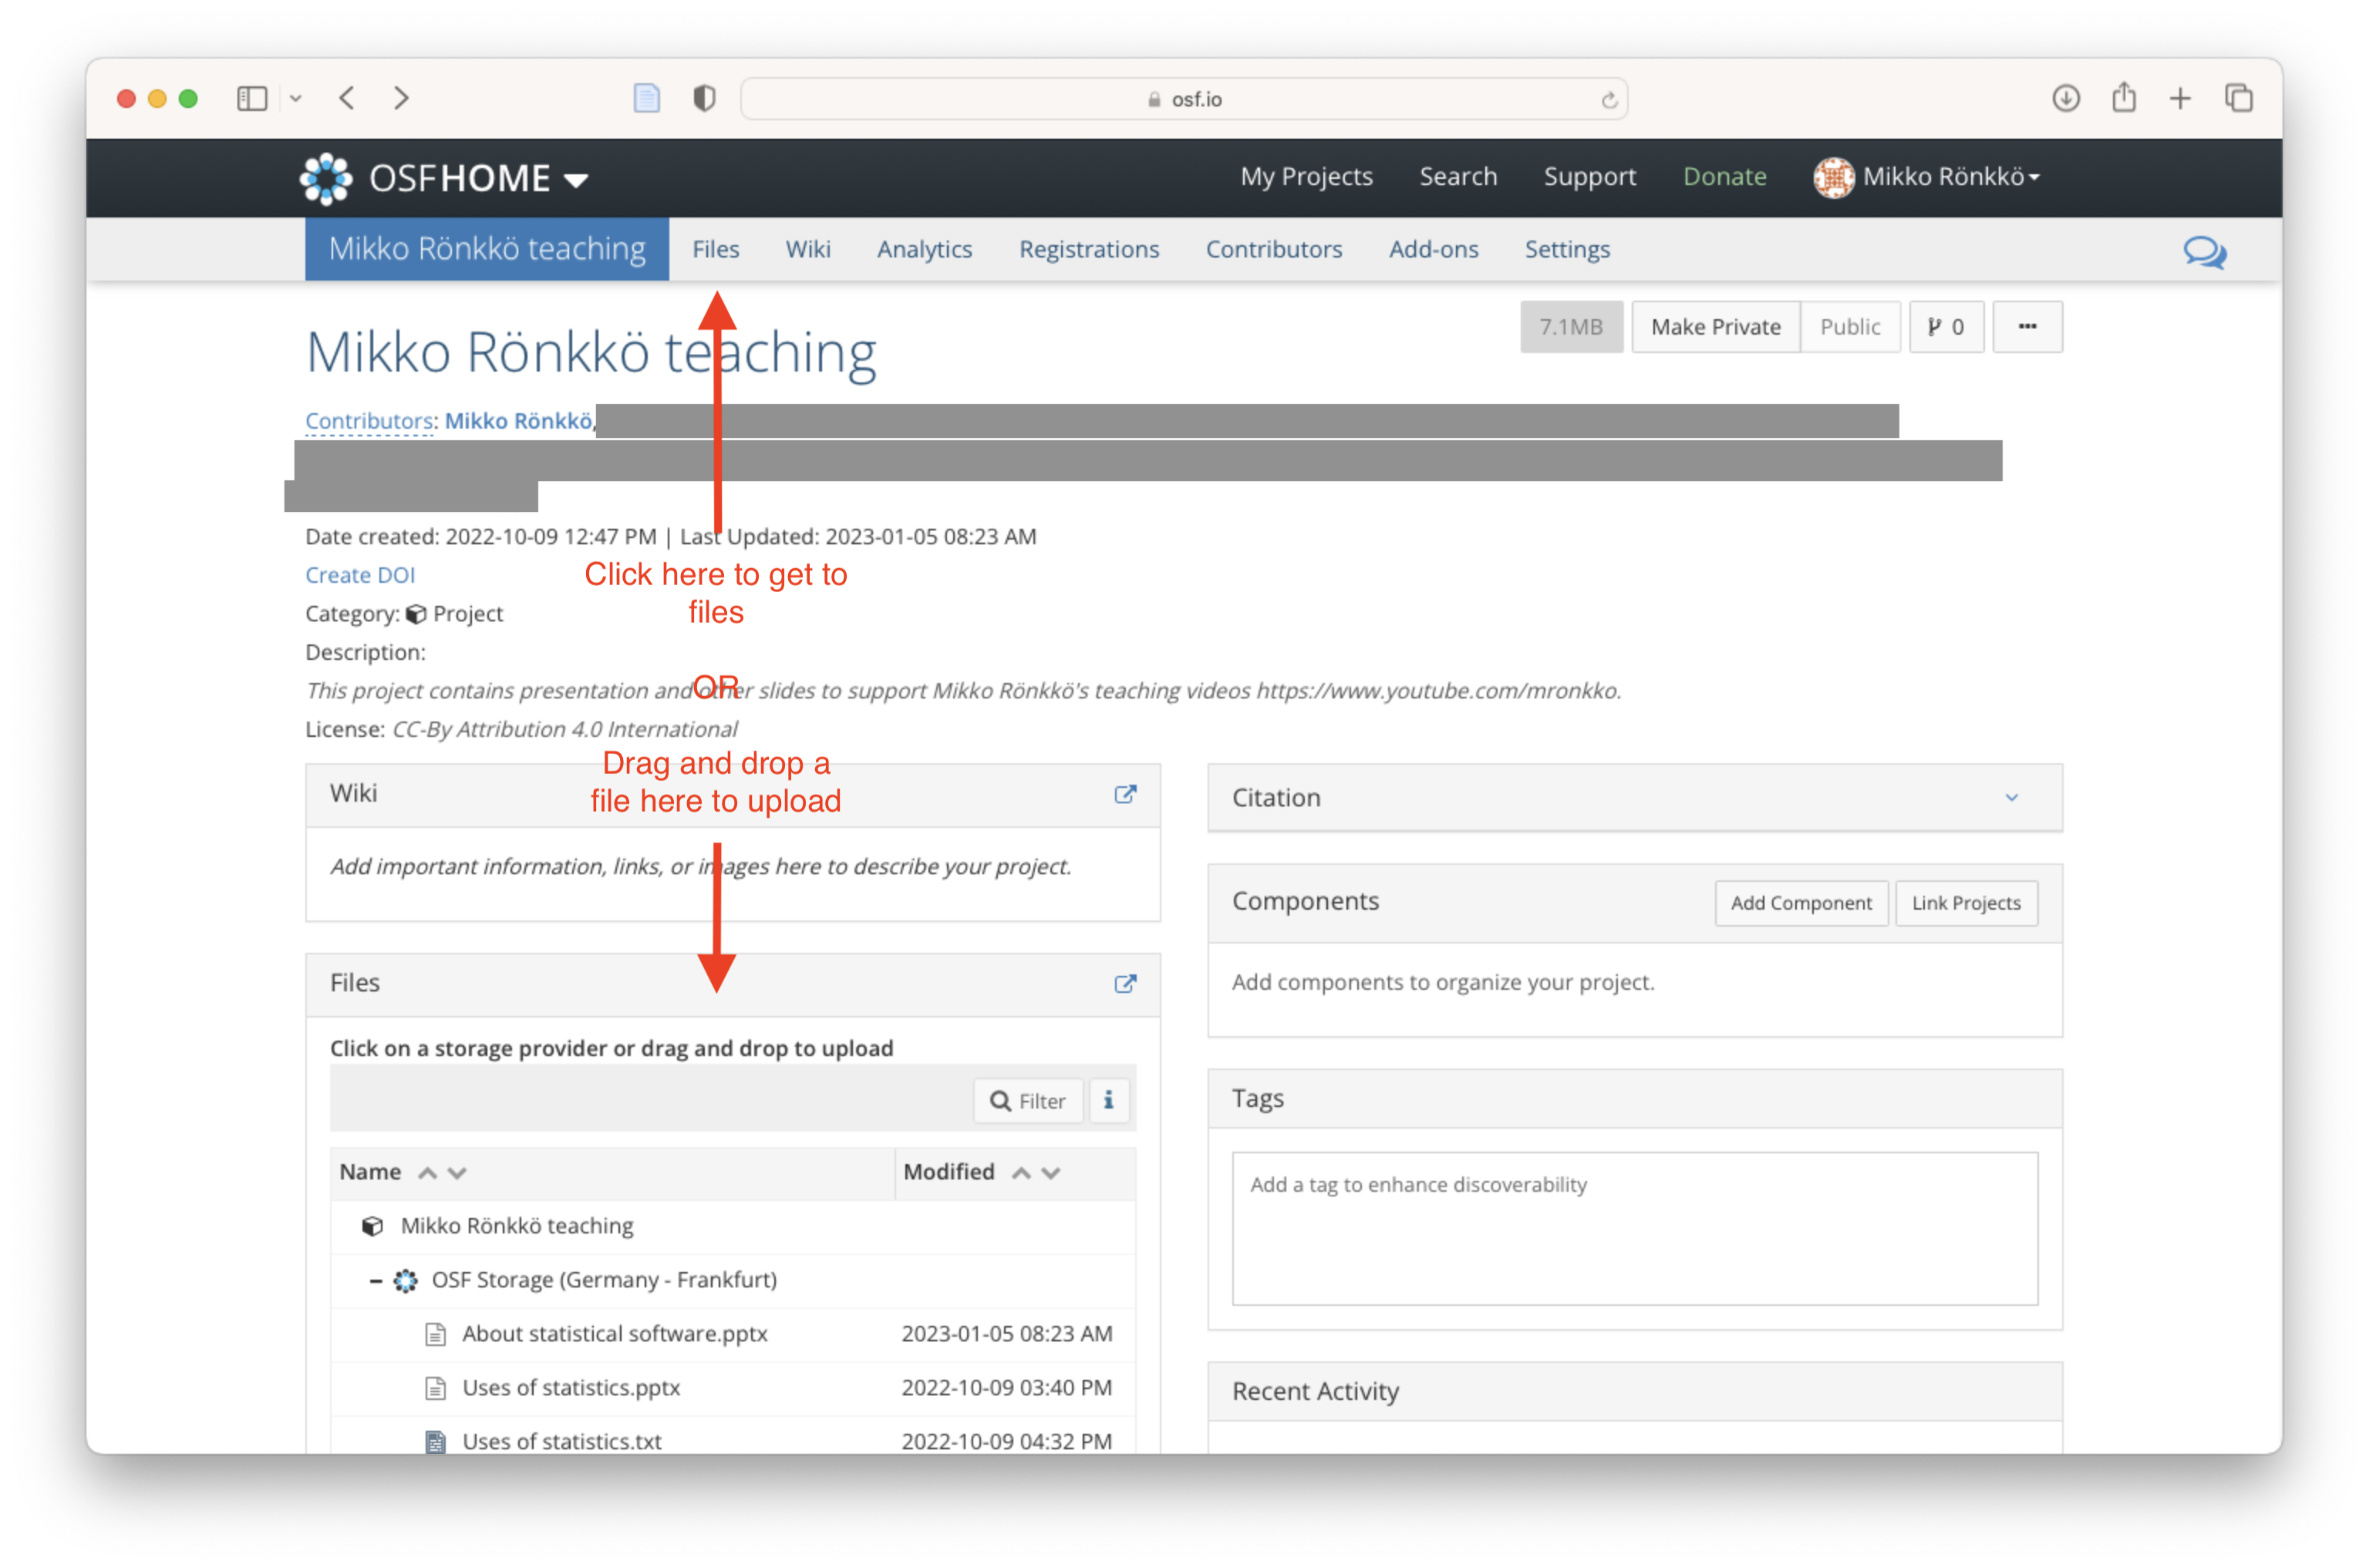Click the Filter button in Files
This screenshot has width=2369, height=1568.
point(1027,1101)
